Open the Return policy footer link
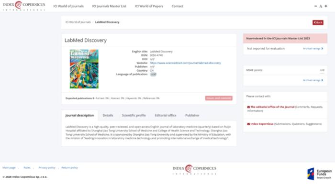This screenshot has width=335, height=184. tap(70, 168)
